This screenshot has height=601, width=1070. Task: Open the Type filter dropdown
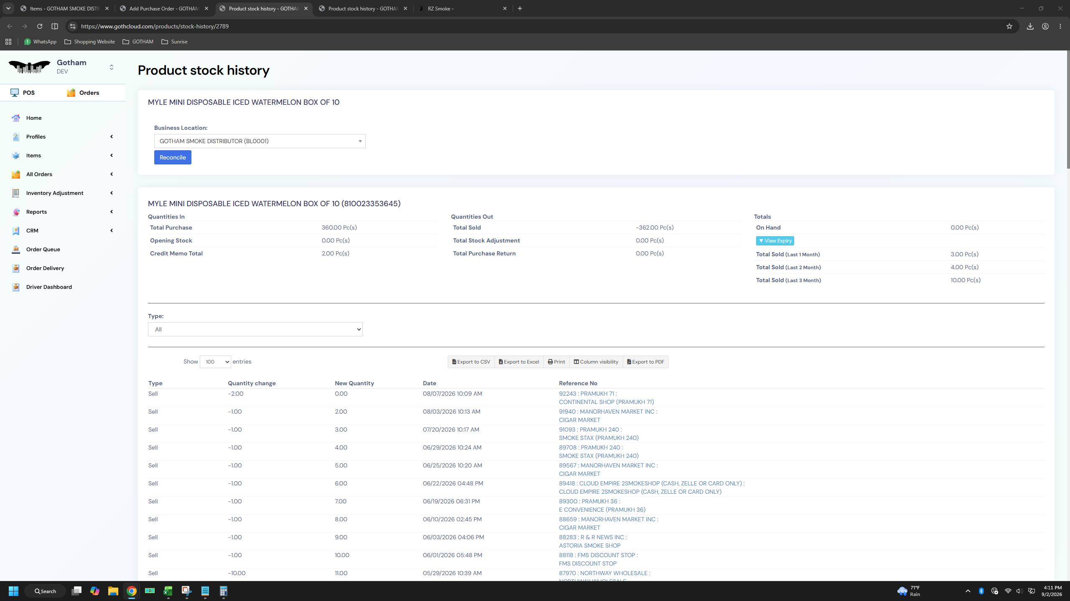(255, 329)
